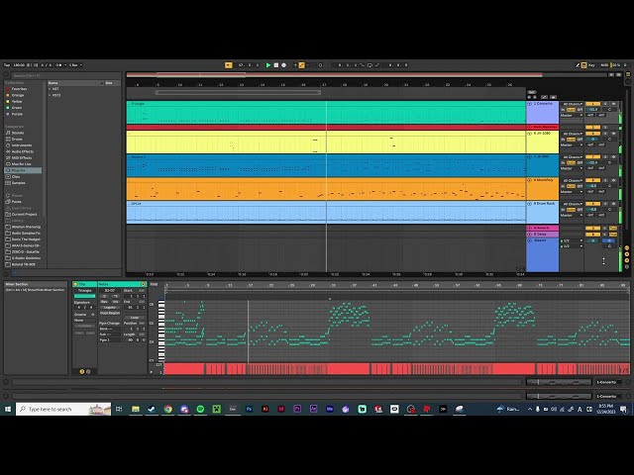Click the Clip tab in clip view
Image resolution: width=634 pixels, height=475 pixels.
pos(84,284)
